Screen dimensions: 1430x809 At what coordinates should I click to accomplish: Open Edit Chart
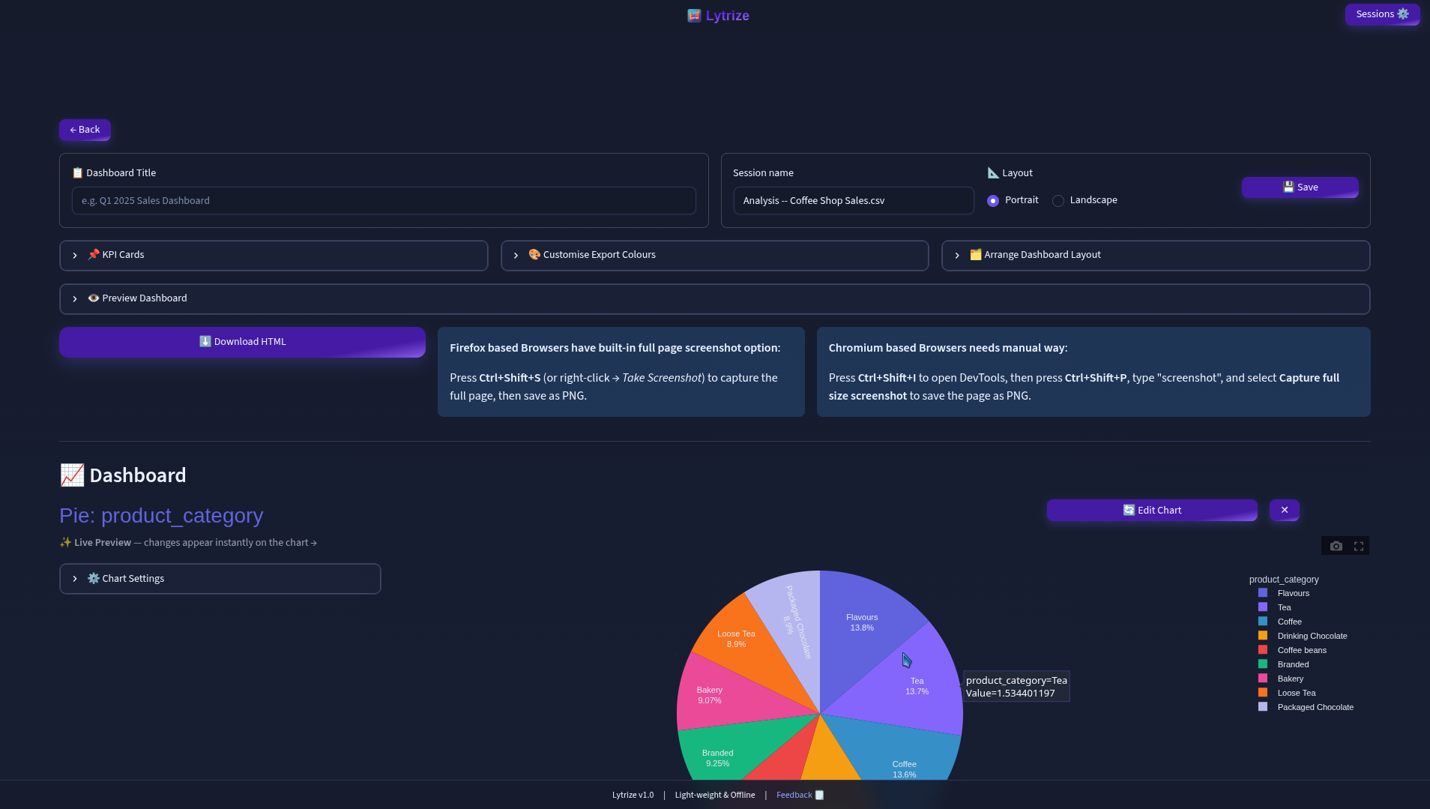pyautogui.click(x=1152, y=510)
